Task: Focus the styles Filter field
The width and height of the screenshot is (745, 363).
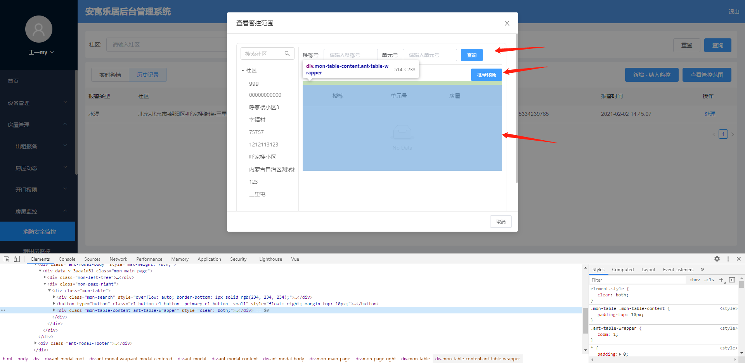Action: pos(638,280)
